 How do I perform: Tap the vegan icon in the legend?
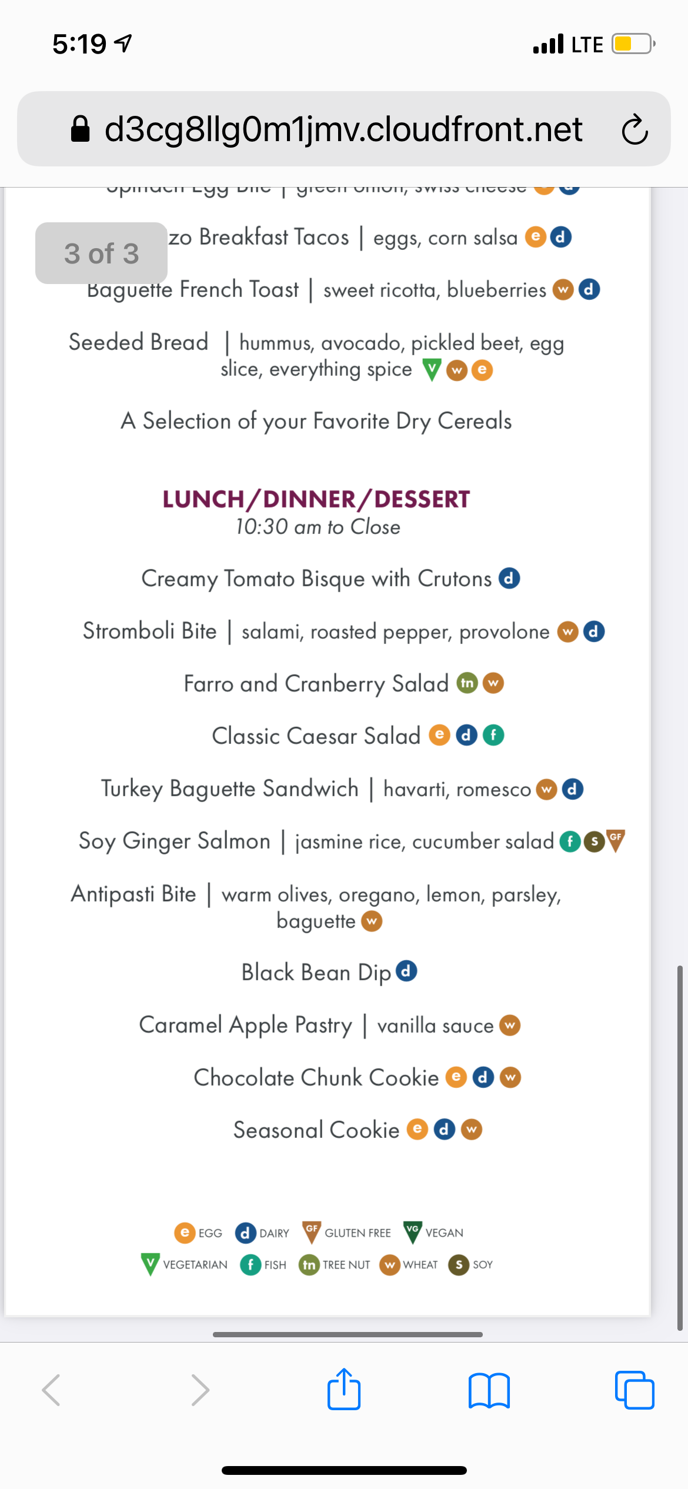(412, 1231)
